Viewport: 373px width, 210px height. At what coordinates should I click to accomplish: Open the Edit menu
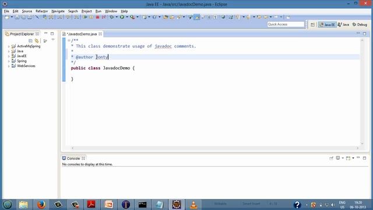pyautogui.click(x=16, y=11)
